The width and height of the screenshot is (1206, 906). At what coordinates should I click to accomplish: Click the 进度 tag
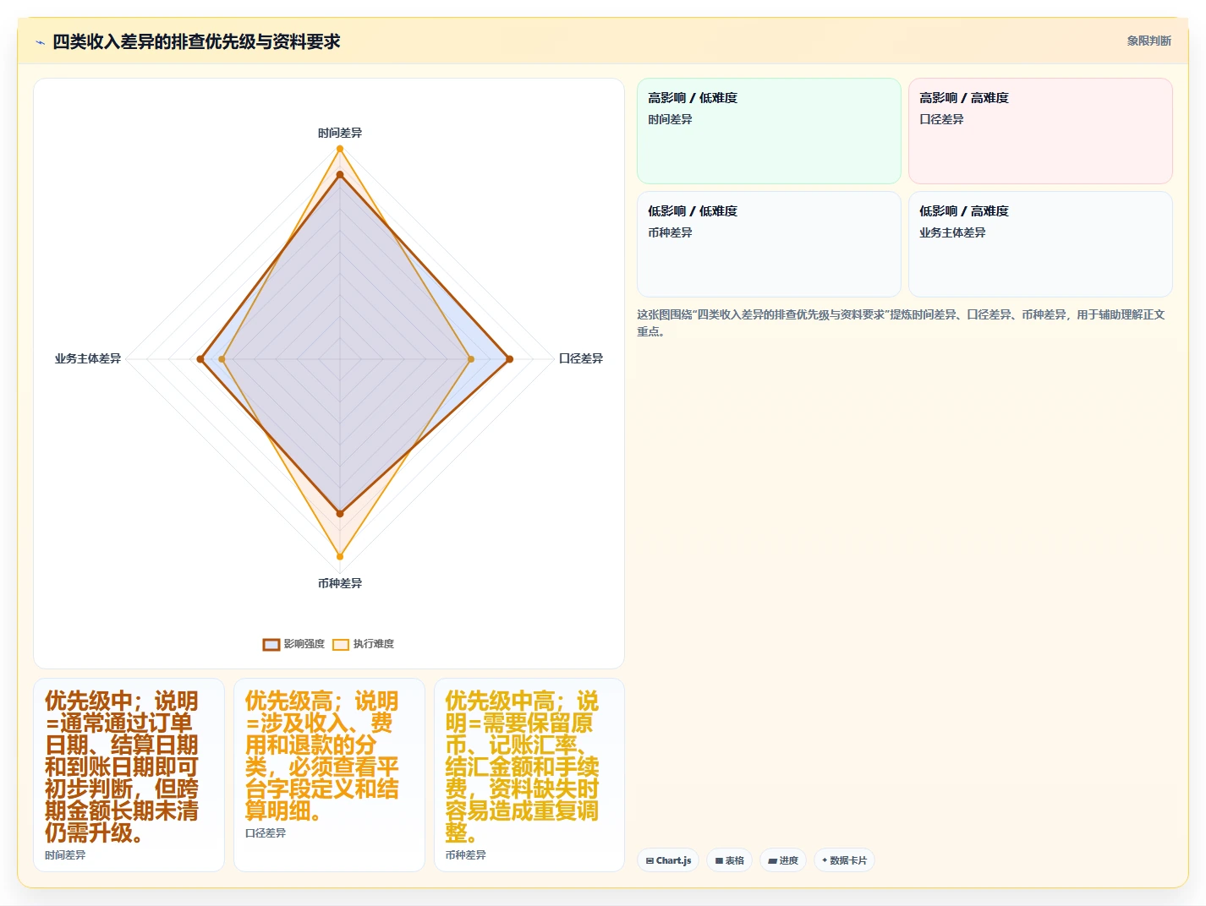click(783, 860)
